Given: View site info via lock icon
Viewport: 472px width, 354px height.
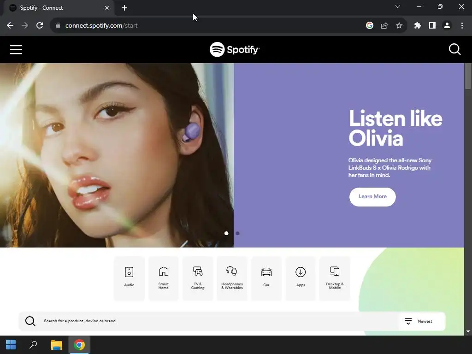Looking at the screenshot, I should pyautogui.click(x=58, y=26).
